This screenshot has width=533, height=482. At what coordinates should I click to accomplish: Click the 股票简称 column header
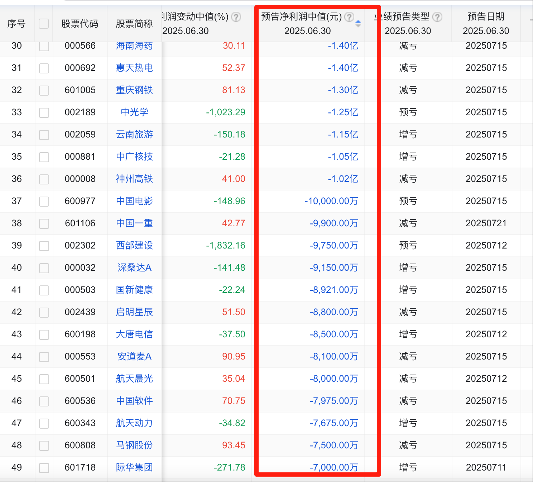134,24
